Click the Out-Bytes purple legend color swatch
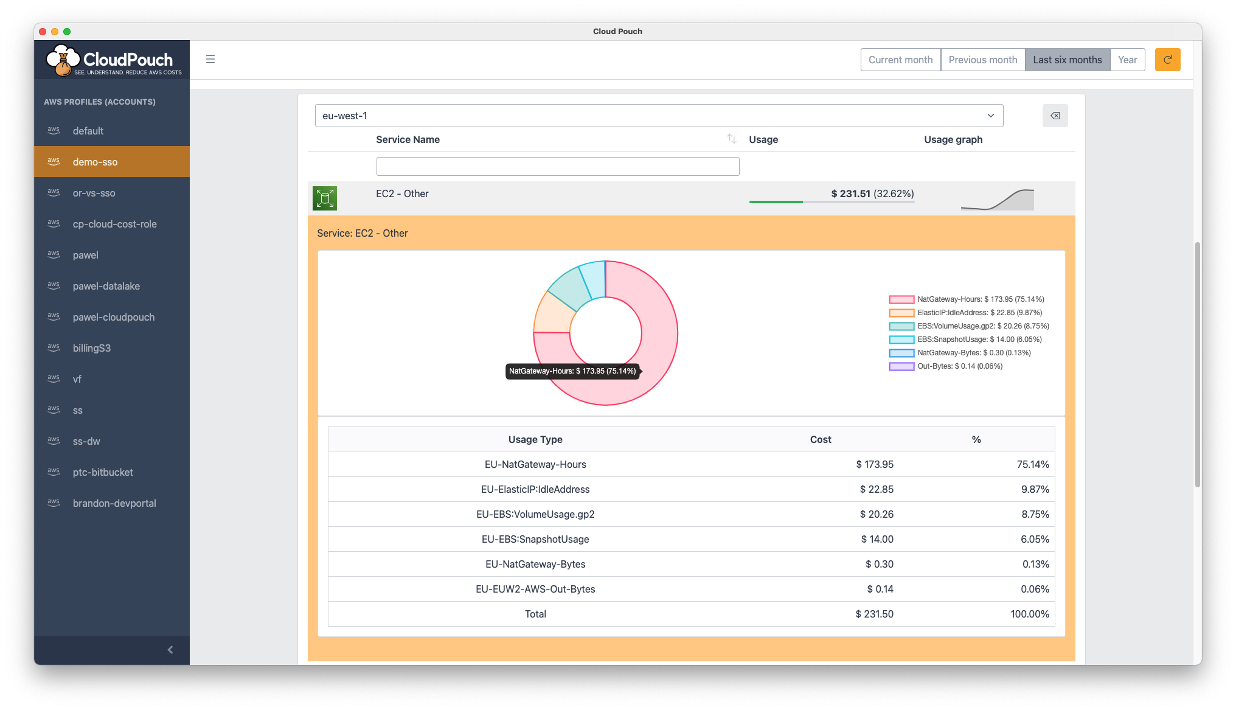 [x=901, y=366]
